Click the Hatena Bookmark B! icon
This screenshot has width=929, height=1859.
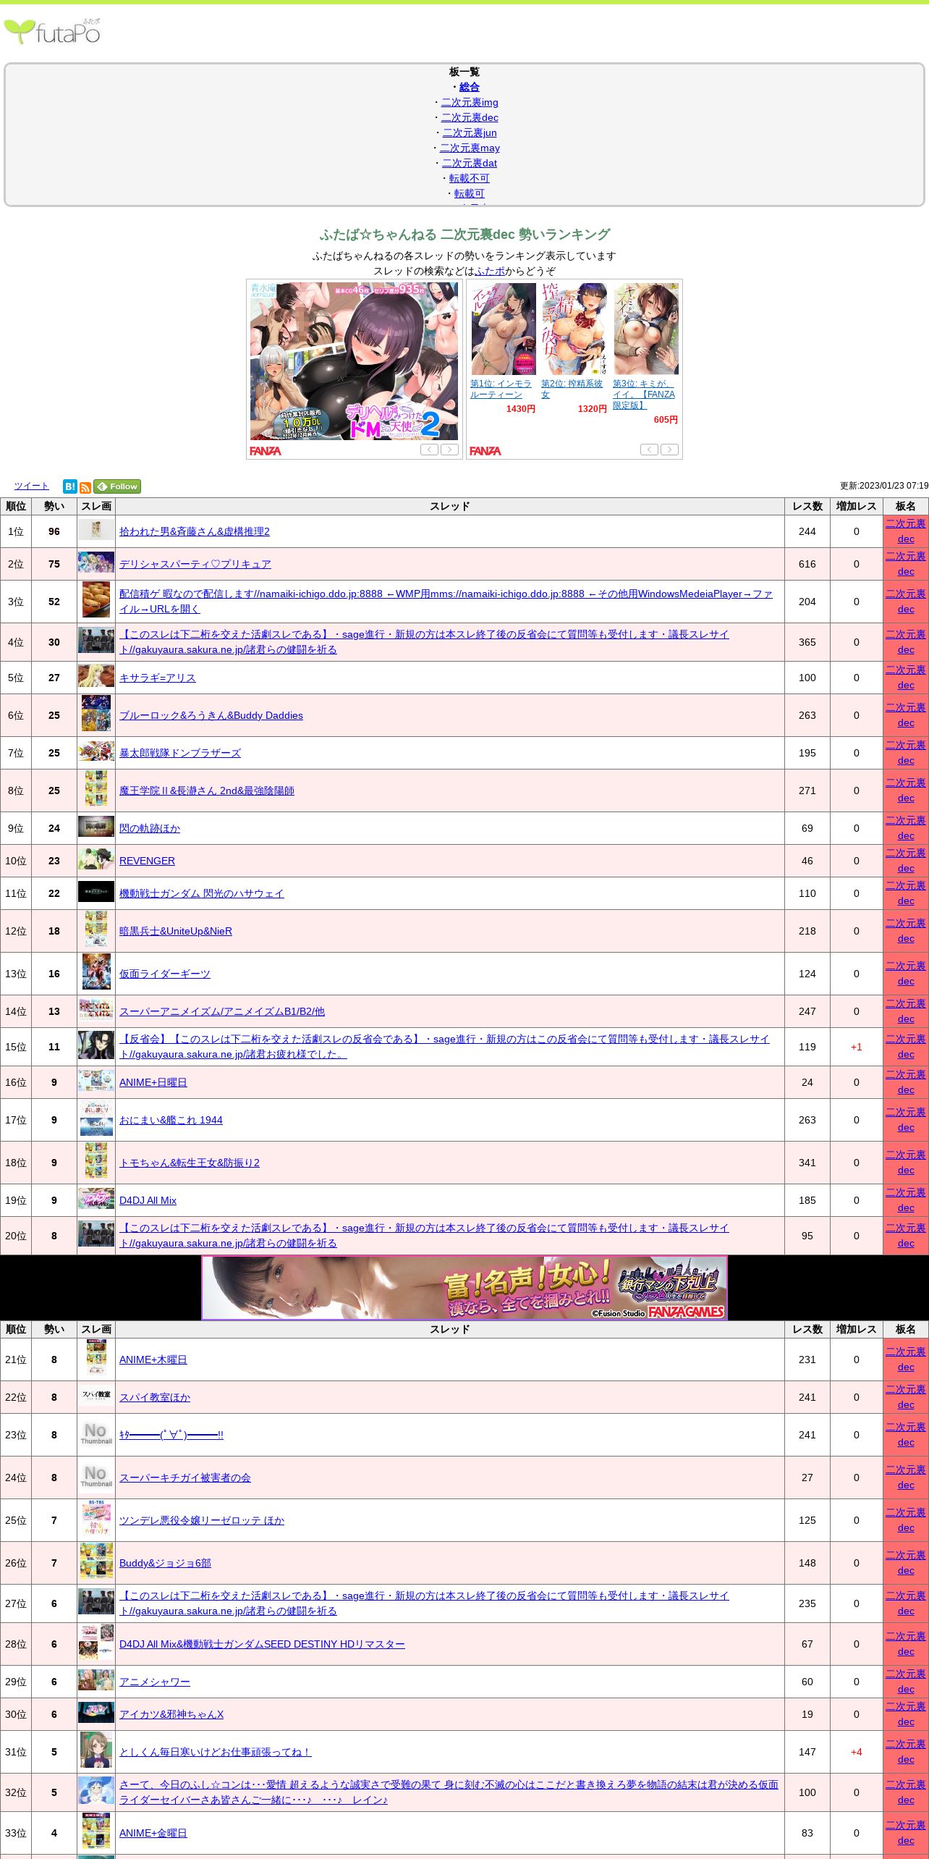point(69,486)
